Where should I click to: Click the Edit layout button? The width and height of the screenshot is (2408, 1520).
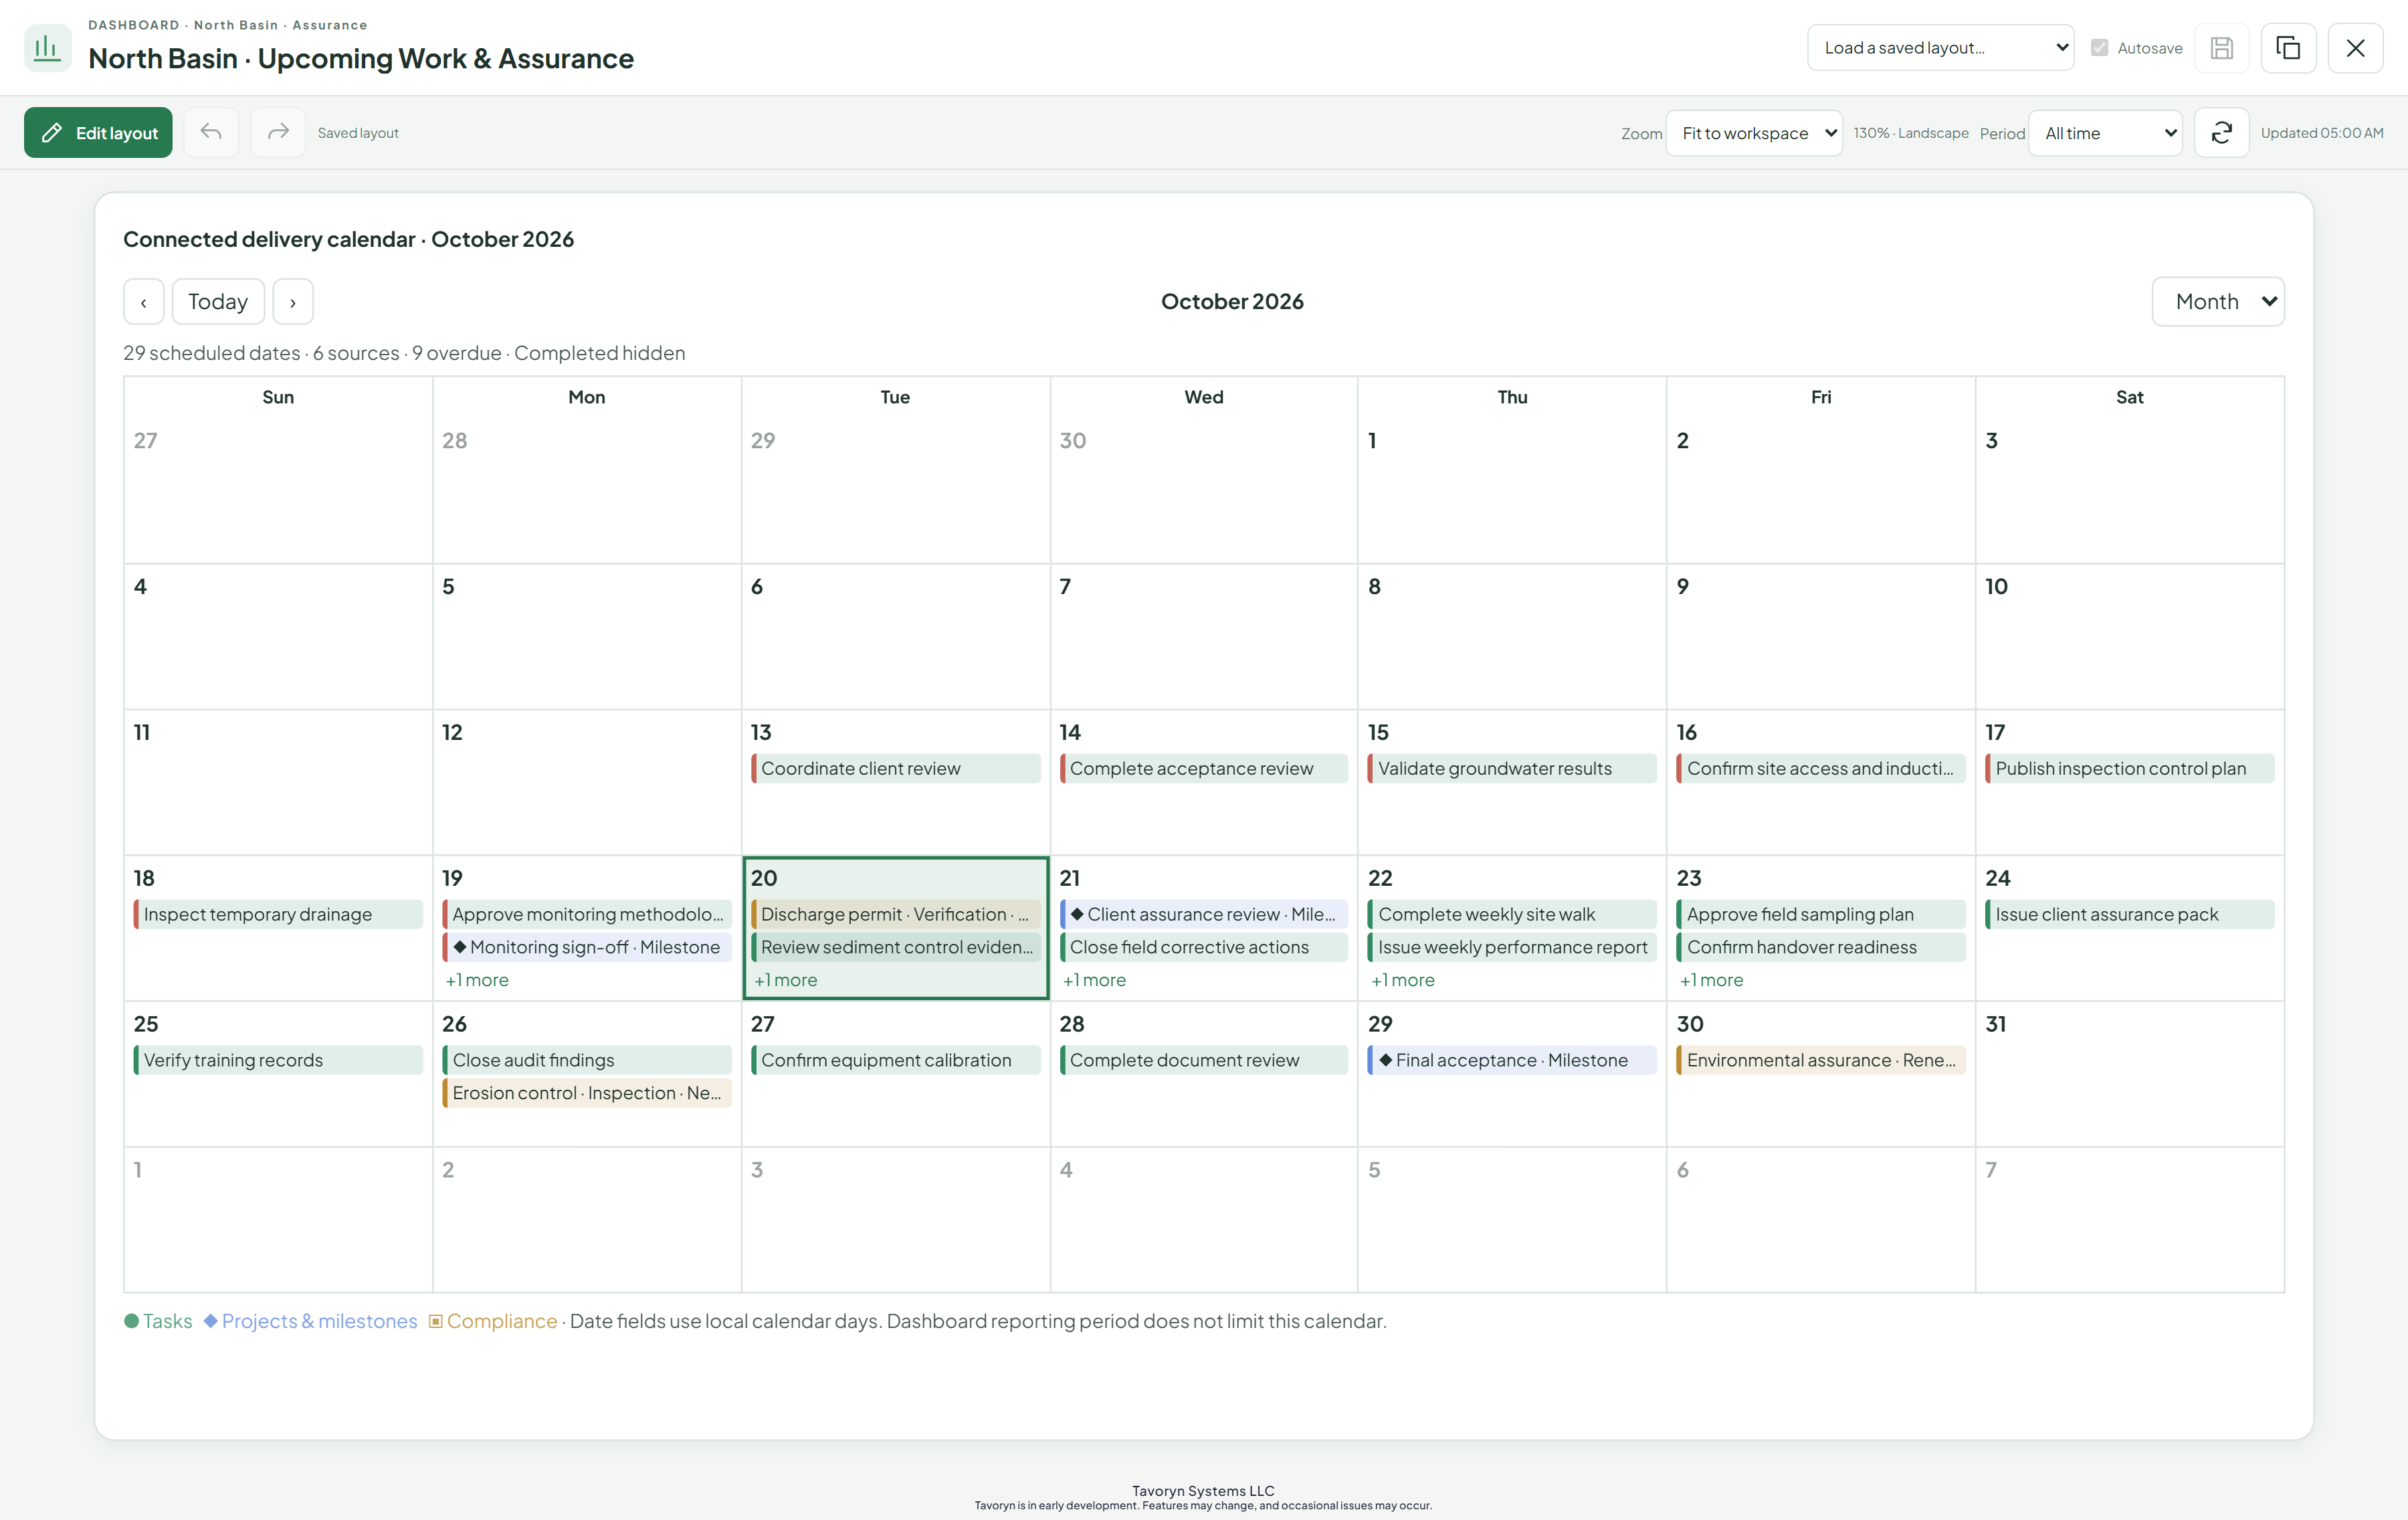(x=98, y=132)
